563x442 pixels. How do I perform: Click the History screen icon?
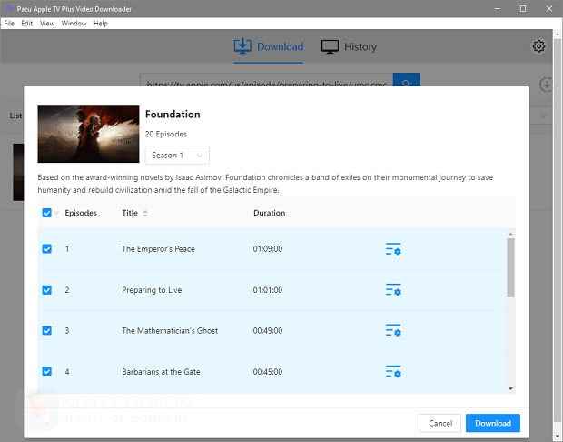330,46
